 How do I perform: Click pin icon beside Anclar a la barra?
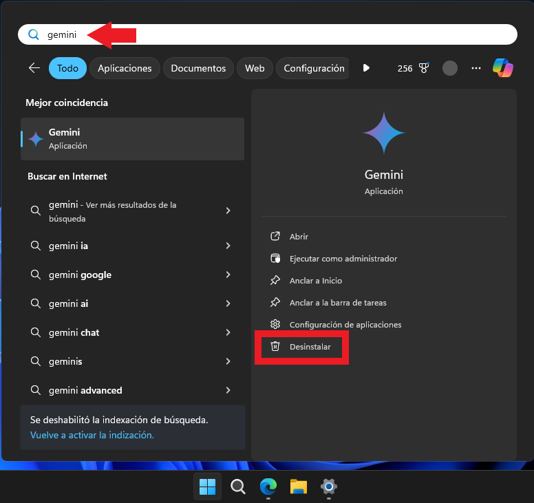click(x=275, y=302)
